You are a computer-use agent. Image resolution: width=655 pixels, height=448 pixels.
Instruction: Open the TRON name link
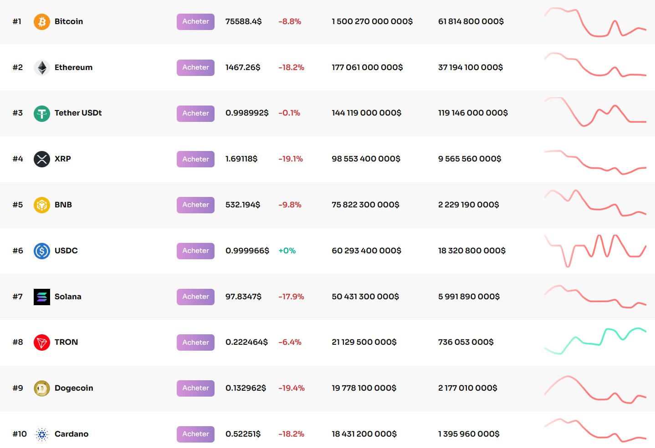66,342
